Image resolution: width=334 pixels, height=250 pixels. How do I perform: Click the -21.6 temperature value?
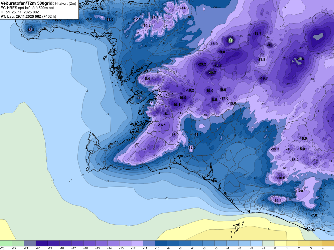tap(300, 59)
